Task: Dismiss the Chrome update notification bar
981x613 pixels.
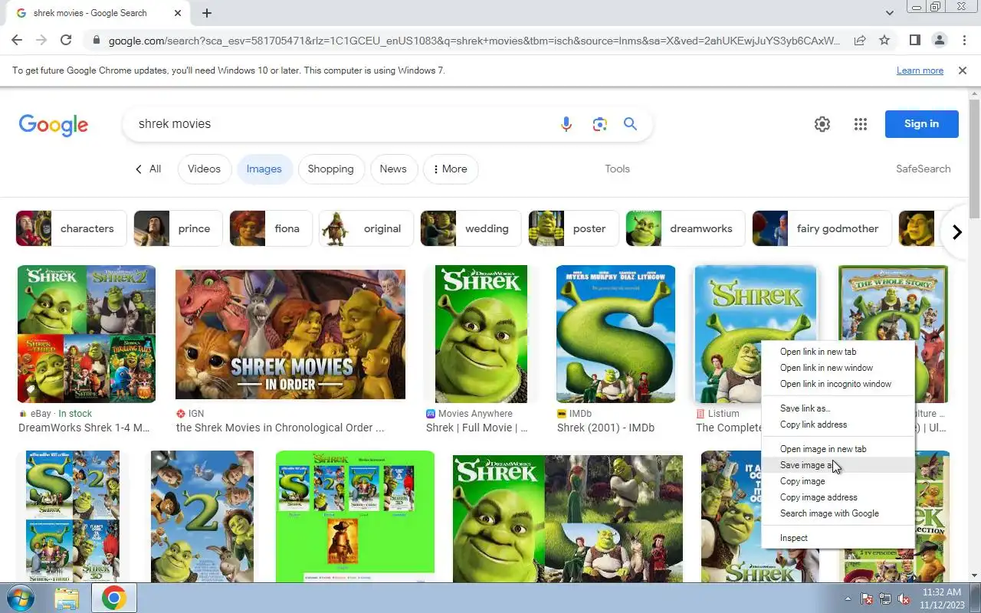Action: [963, 70]
